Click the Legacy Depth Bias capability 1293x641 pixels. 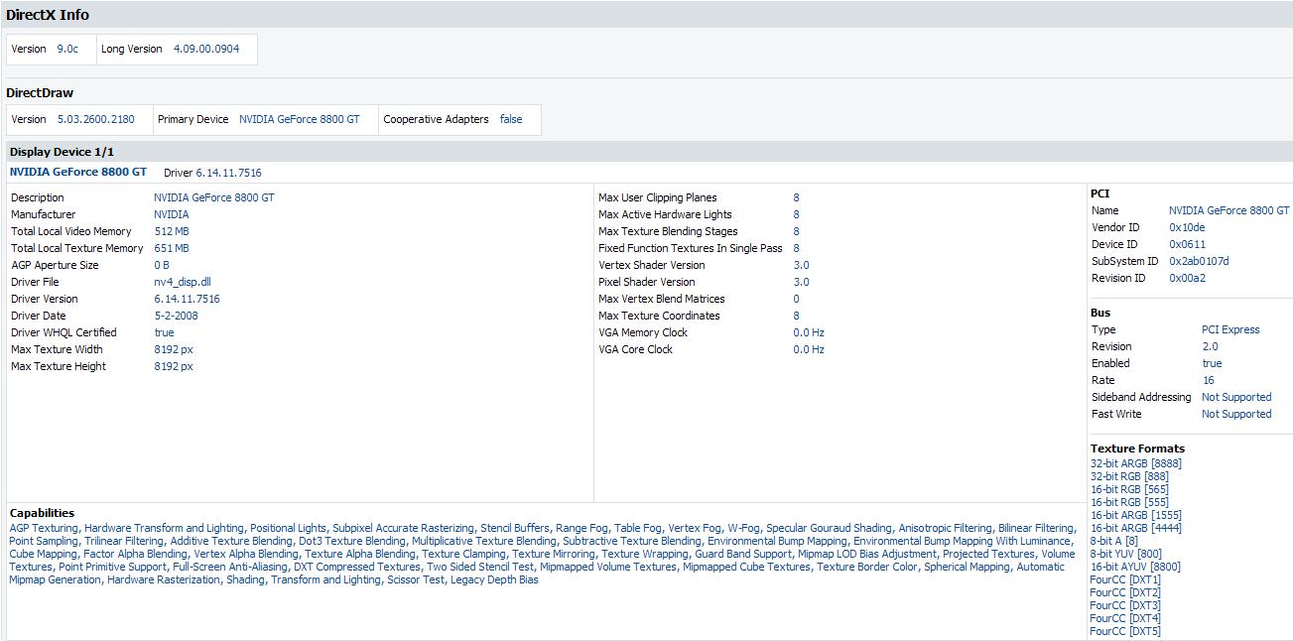(494, 579)
